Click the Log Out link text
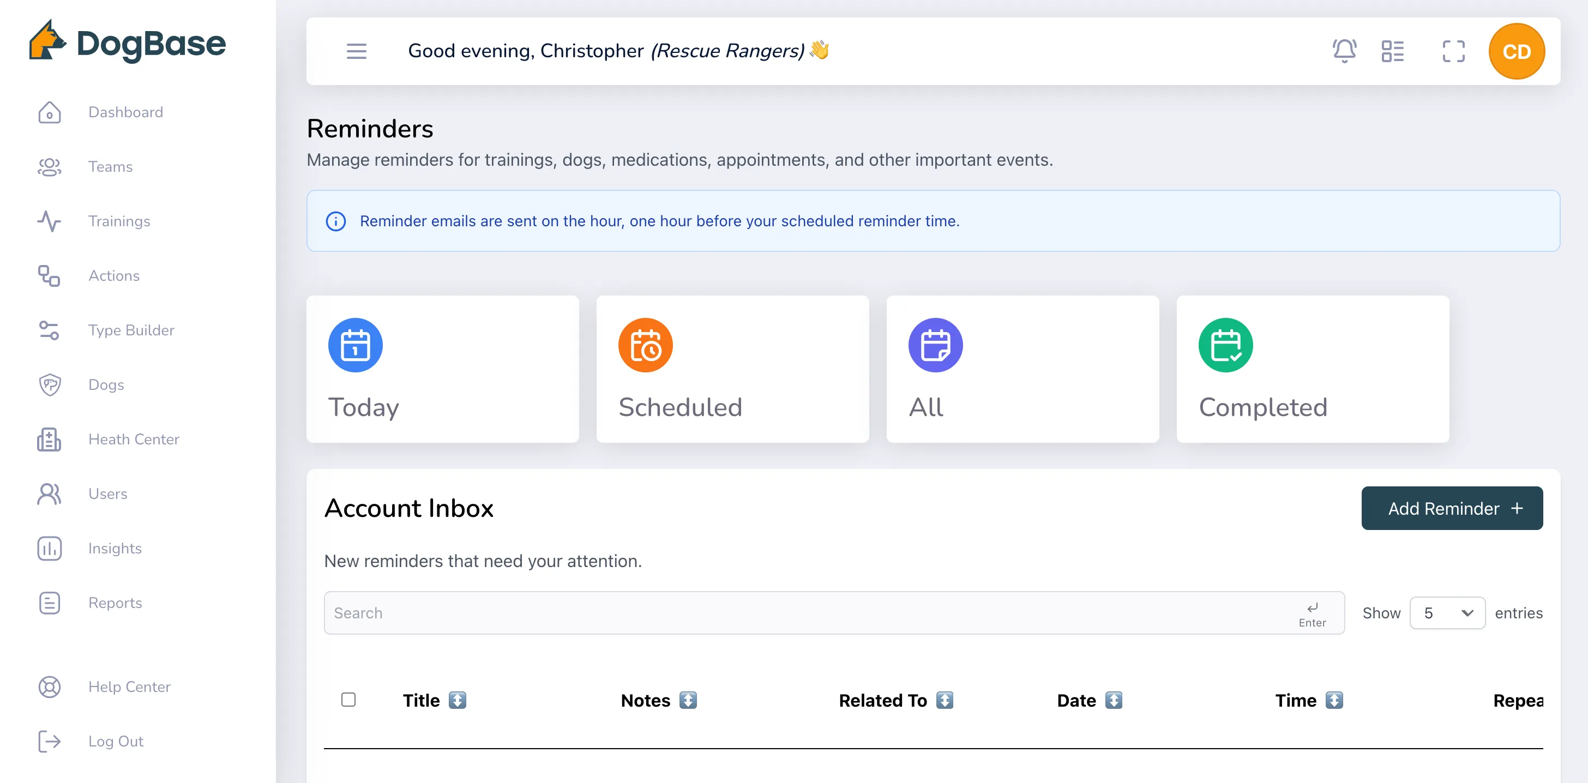This screenshot has width=1588, height=783. [116, 741]
